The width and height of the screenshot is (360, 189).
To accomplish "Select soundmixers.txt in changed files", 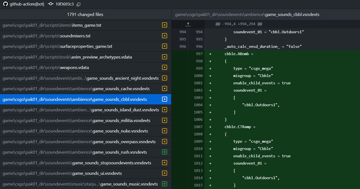I will tap(85, 36).
